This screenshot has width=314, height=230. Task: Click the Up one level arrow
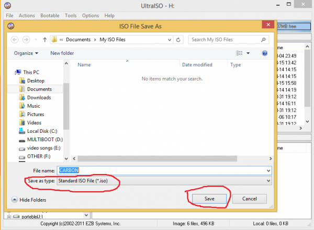click(44, 40)
